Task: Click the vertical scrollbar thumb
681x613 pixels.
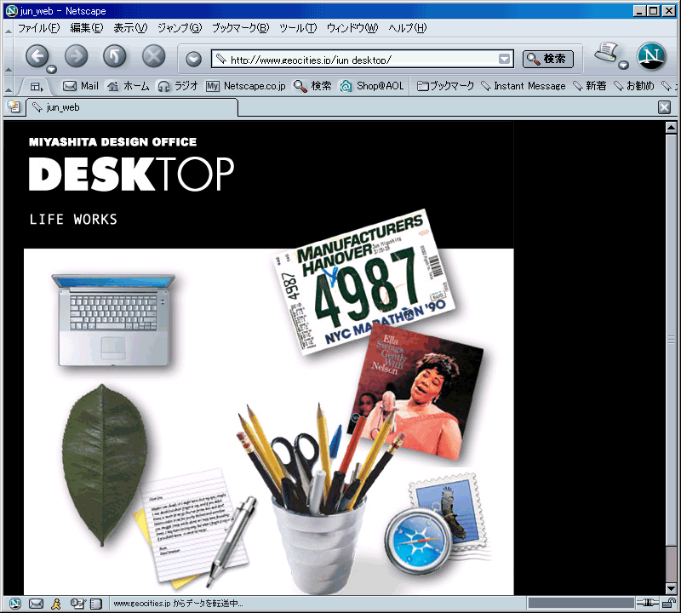Action: [x=671, y=340]
